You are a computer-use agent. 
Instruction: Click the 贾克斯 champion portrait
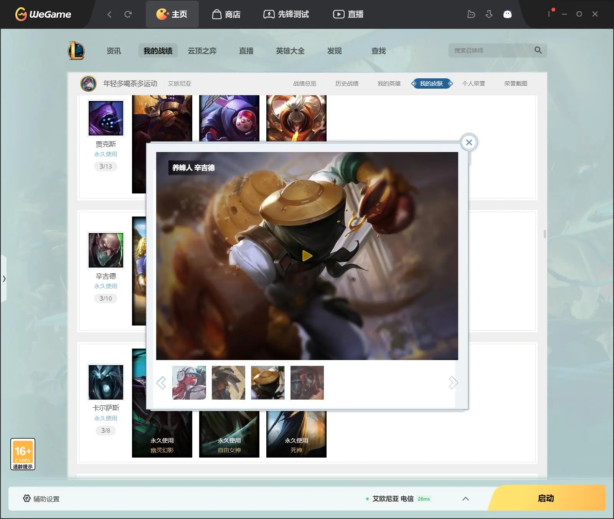106,118
